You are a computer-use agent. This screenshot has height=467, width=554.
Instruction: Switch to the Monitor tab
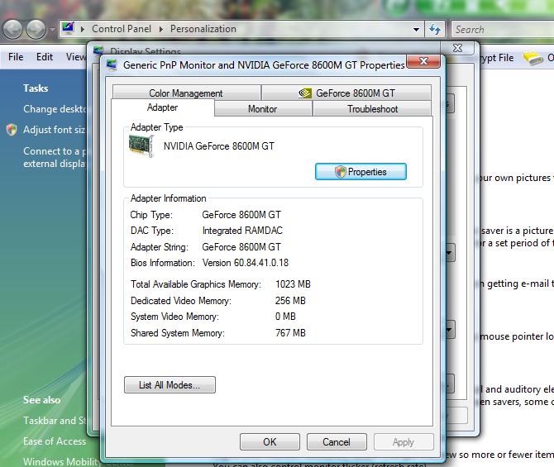click(262, 109)
